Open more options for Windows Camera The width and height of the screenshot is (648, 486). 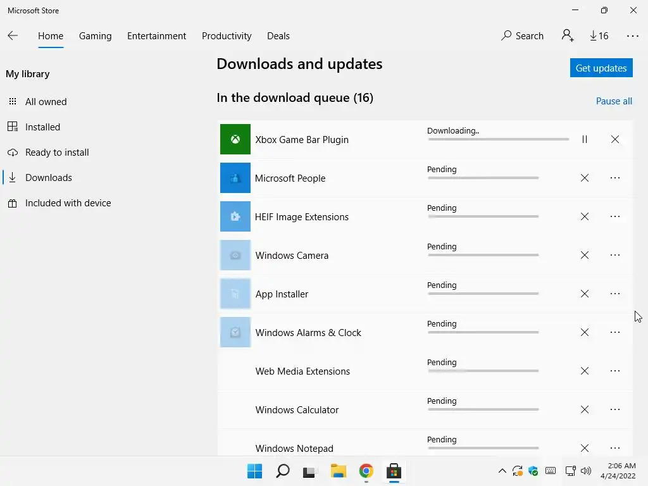click(x=615, y=255)
